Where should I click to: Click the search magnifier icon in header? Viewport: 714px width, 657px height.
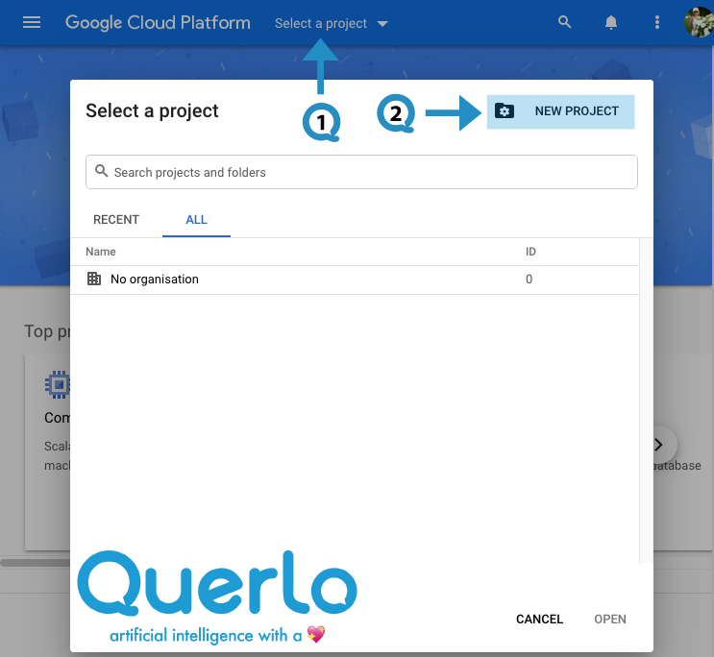(565, 22)
